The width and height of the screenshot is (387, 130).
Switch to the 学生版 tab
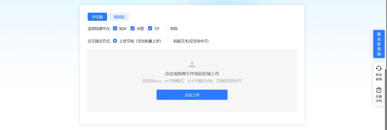(97, 17)
